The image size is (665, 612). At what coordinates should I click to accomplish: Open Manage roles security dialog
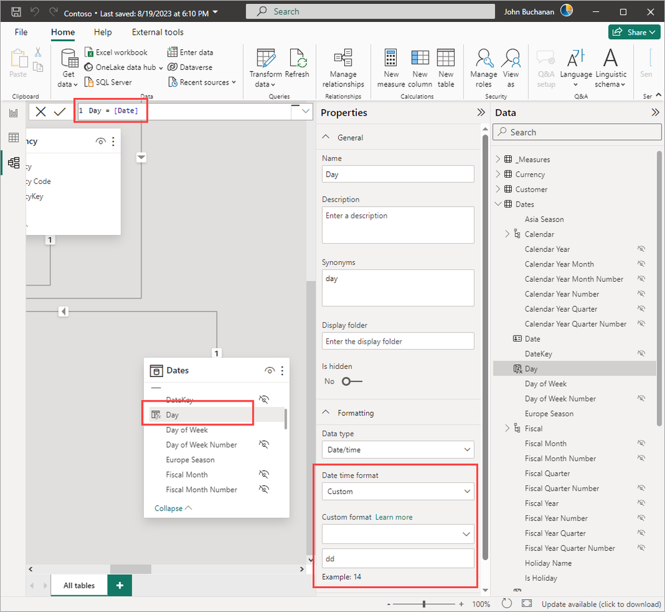pyautogui.click(x=483, y=68)
